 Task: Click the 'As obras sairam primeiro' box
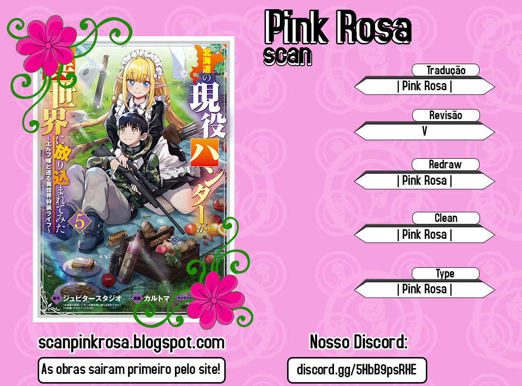[131, 370]
